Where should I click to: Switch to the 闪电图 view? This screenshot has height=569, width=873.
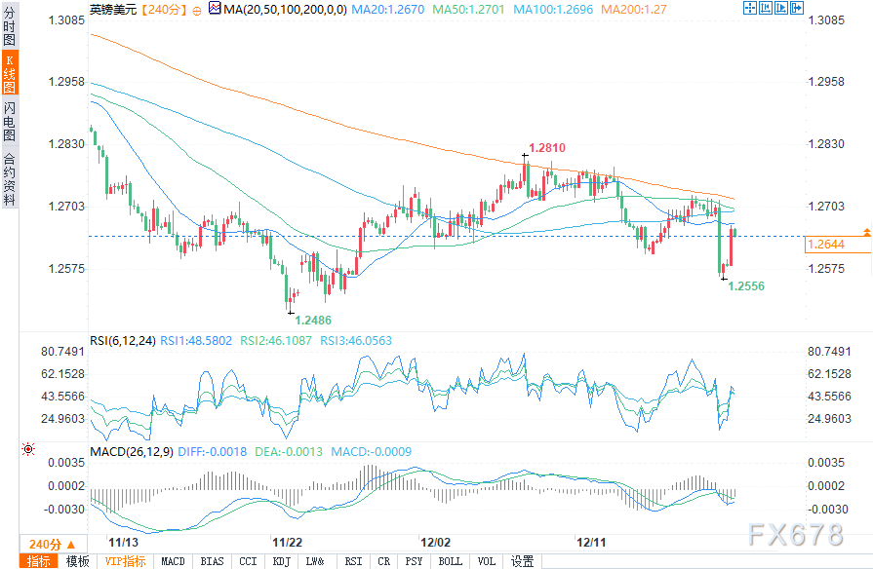pos(10,120)
